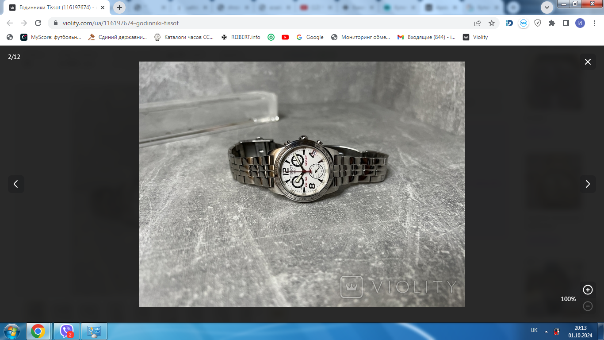
Task: Open Control Panel taskbar icon
Action: coord(94,331)
